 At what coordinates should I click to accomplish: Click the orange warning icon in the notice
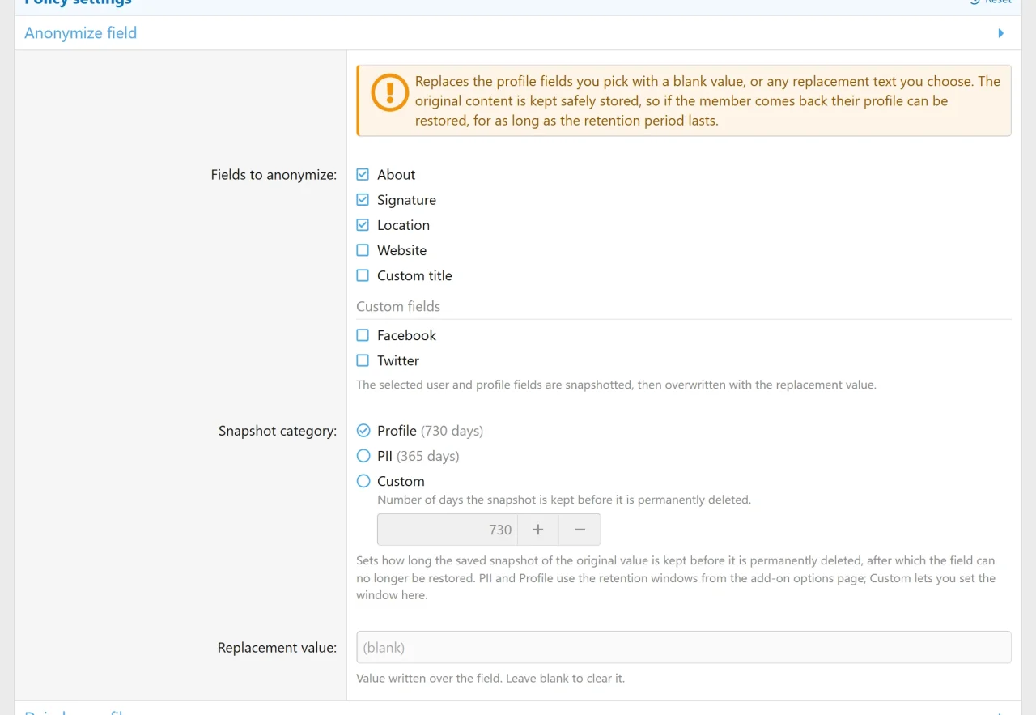(389, 92)
